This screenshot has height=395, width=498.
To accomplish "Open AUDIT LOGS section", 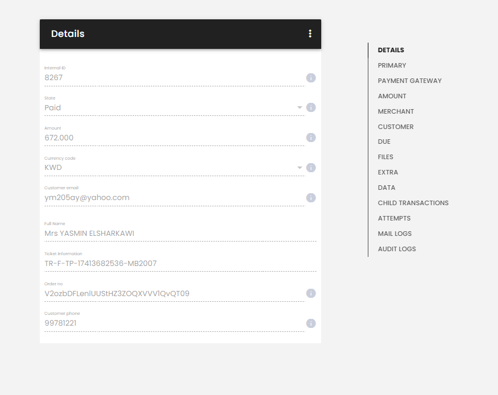I will tap(397, 249).
